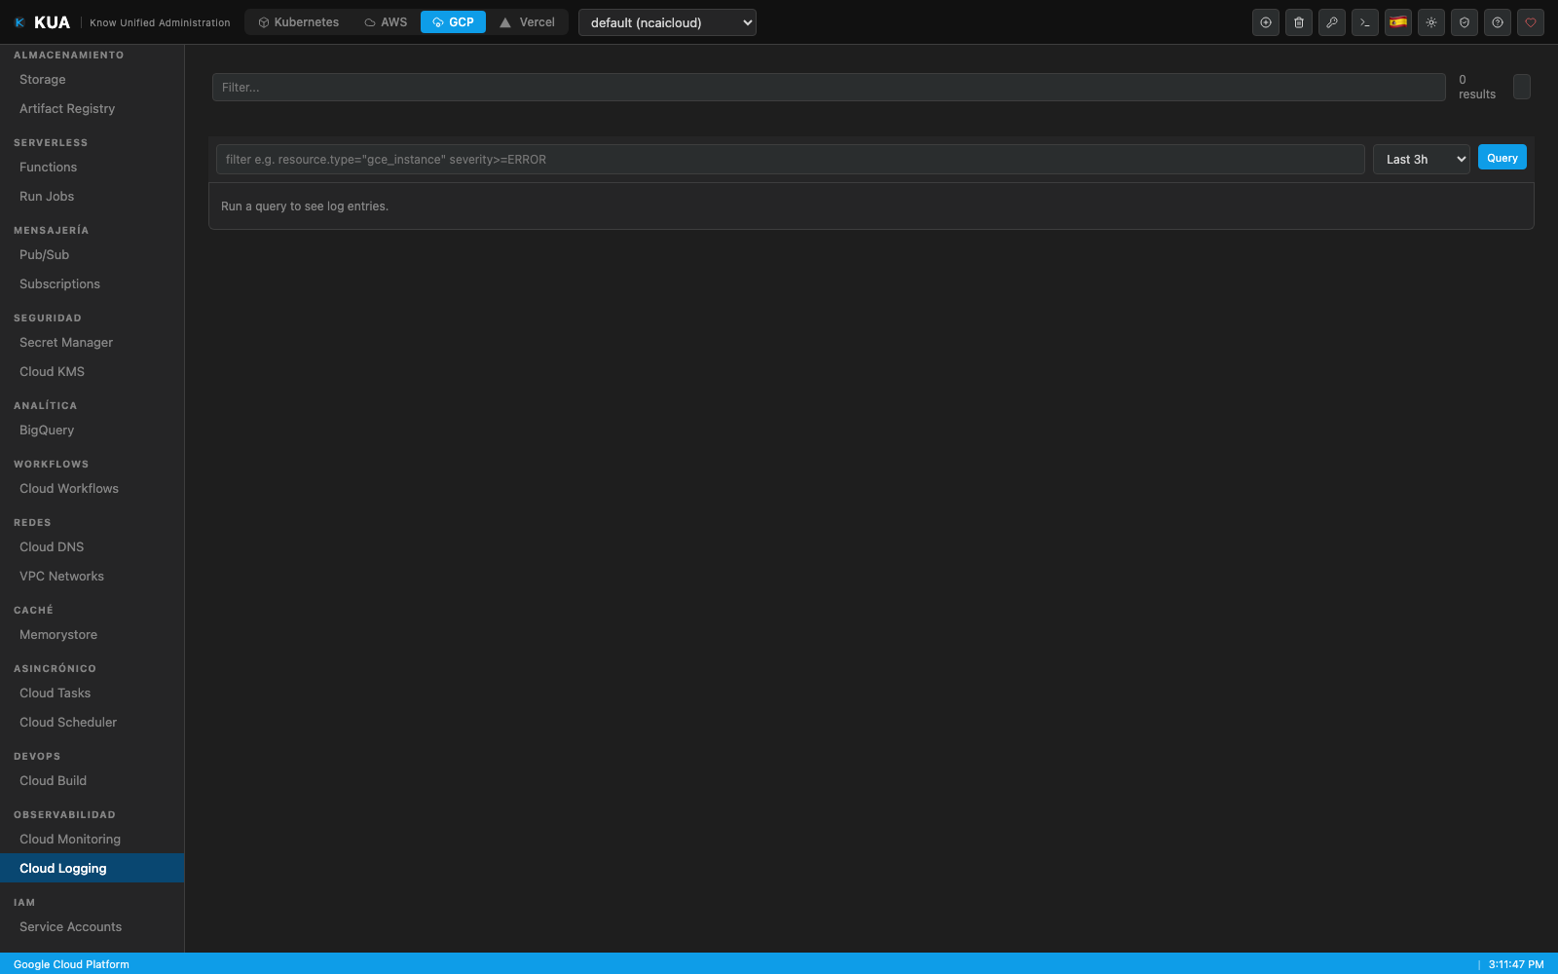Click the red heart icon
Screen dimensions: 1558x974
(x=1531, y=22)
